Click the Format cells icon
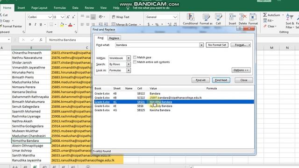This screenshot has height=168, width=299. (253, 19)
